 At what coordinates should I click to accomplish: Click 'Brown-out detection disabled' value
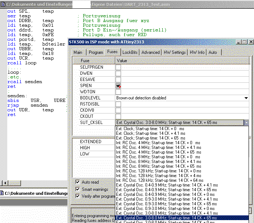[141, 98]
